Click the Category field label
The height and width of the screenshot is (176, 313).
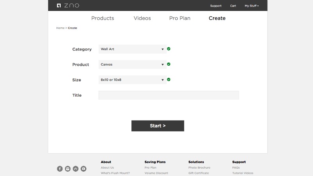(x=82, y=49)
